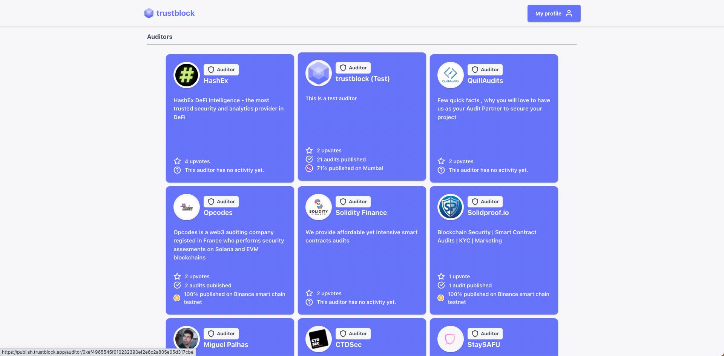Click the 'Few quick facts' QuillAudits description

coord(494,109)
